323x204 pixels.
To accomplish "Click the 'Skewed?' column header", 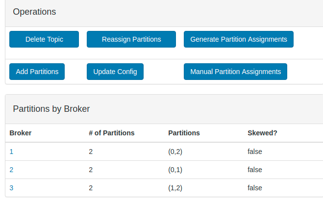I will point(262,133).
